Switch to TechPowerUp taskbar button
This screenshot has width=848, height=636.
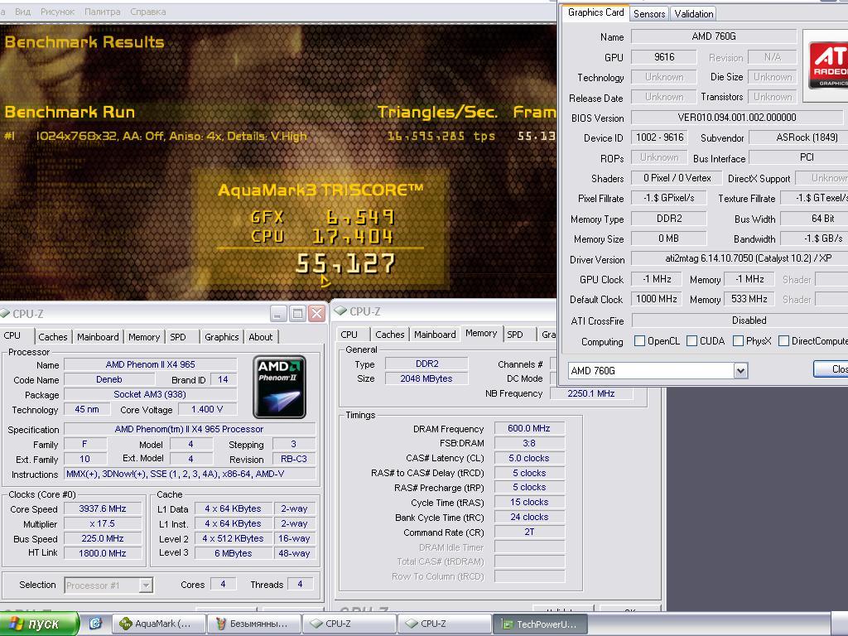[540, 624]
